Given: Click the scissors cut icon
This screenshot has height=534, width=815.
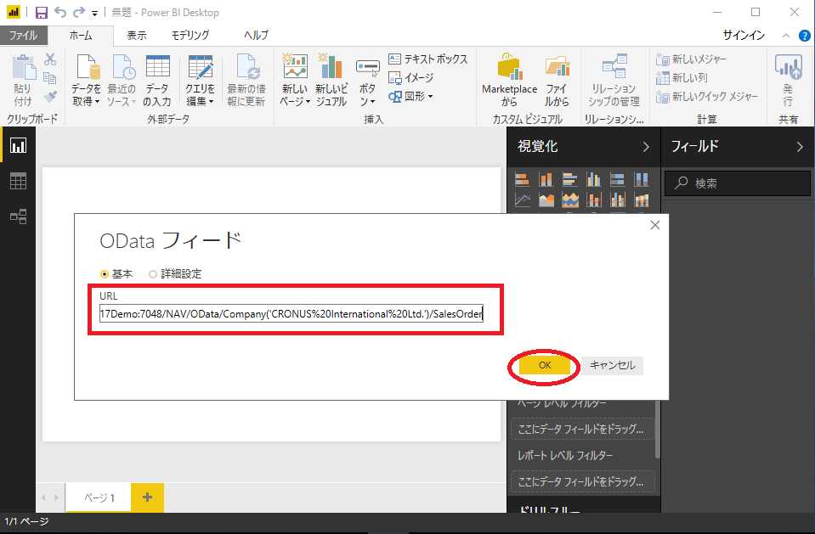Looking at the screenshot, I should [x=50, y=59].
